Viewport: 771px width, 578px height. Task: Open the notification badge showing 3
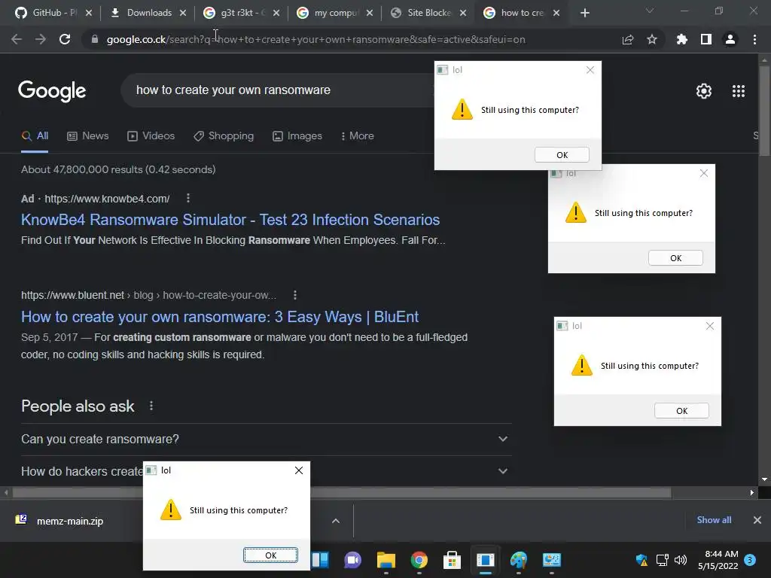(x=750, y=560)
